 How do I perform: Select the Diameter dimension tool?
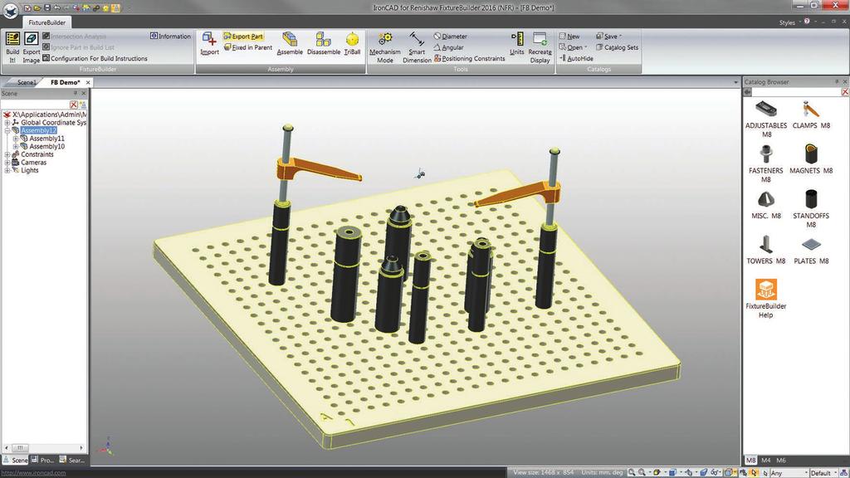pyautogui.click(x=450, y=37)
